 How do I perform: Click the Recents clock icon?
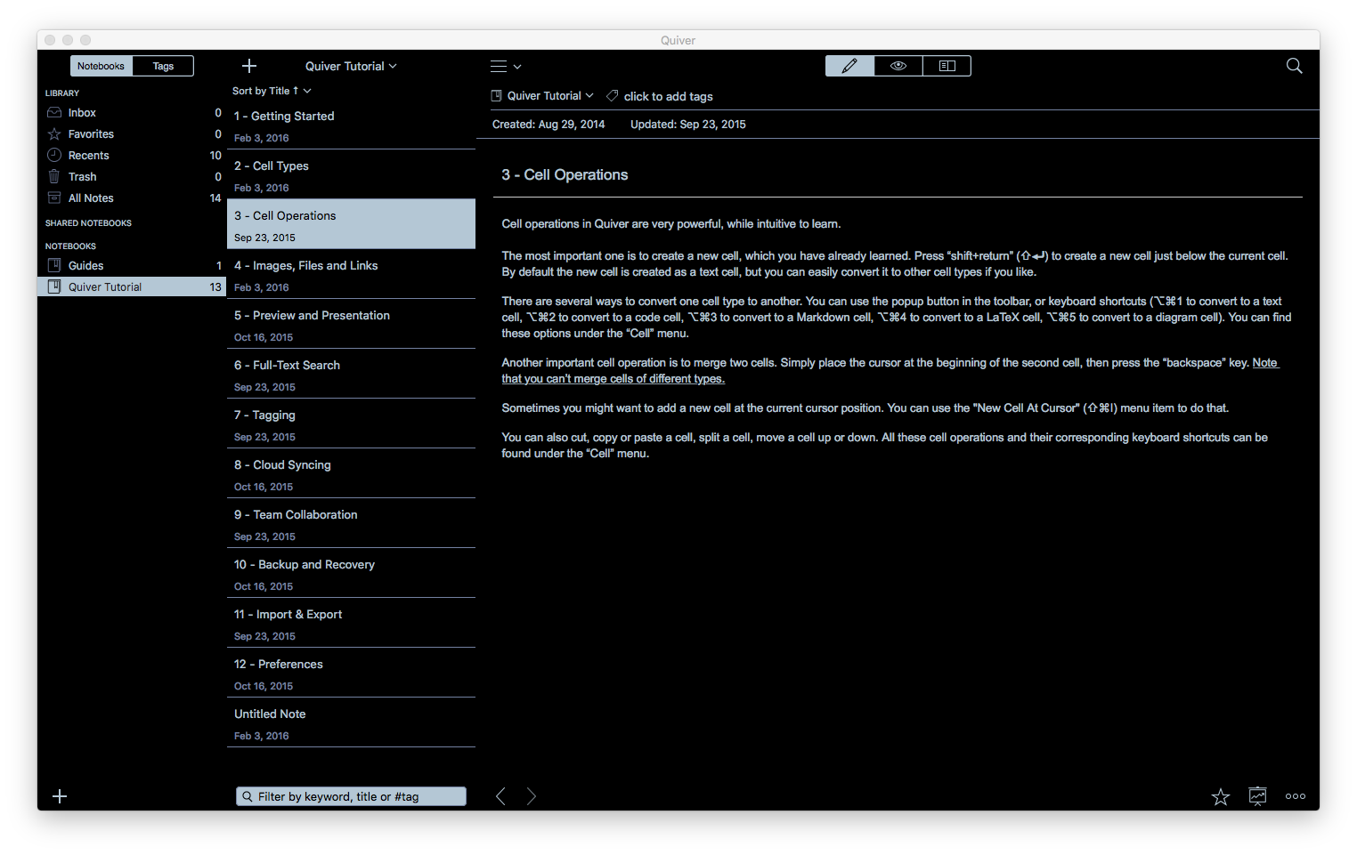(54, 155)
